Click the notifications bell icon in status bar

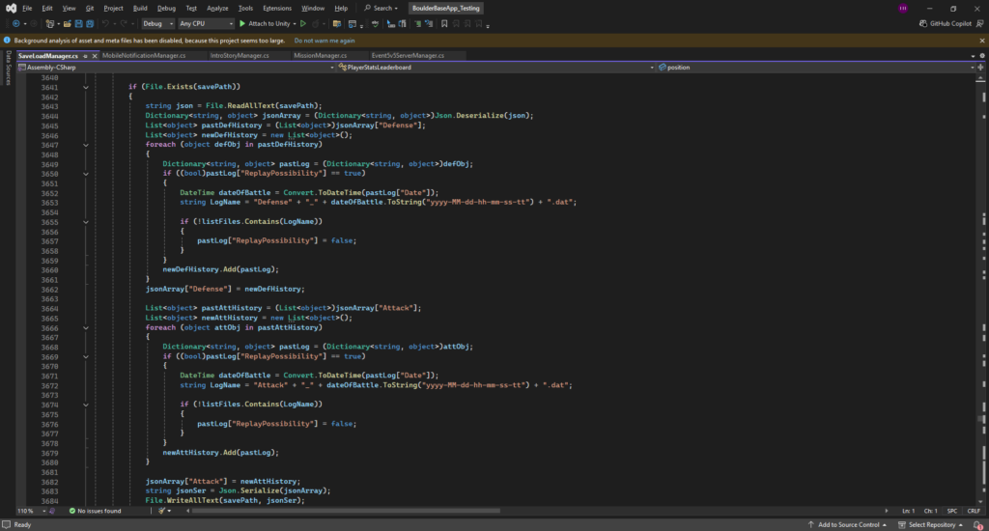(977, 524)
